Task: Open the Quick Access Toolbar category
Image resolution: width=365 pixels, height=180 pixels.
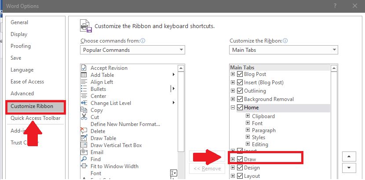Action: (35, 118)
